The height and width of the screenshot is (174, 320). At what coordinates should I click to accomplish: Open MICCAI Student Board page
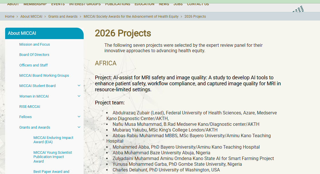(x=37, y=86)
